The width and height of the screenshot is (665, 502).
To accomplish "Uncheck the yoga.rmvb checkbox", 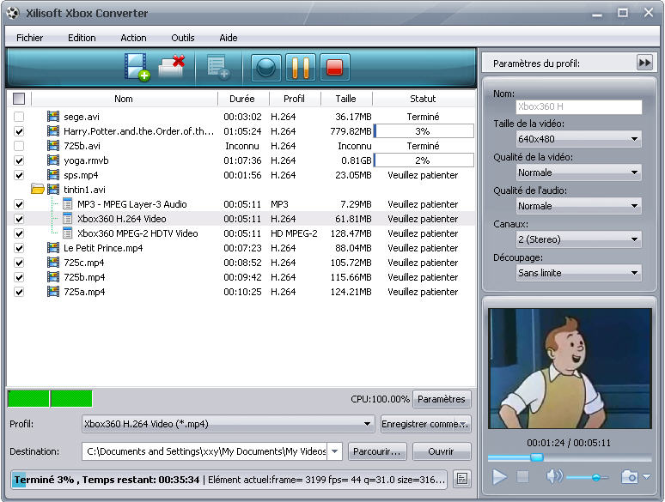I will 19,160.
